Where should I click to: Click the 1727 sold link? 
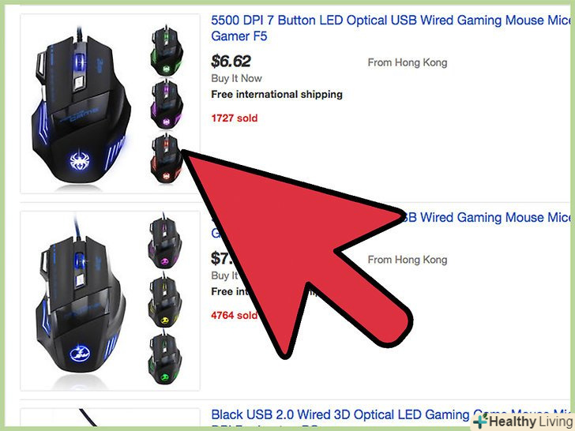pos(235,118)
